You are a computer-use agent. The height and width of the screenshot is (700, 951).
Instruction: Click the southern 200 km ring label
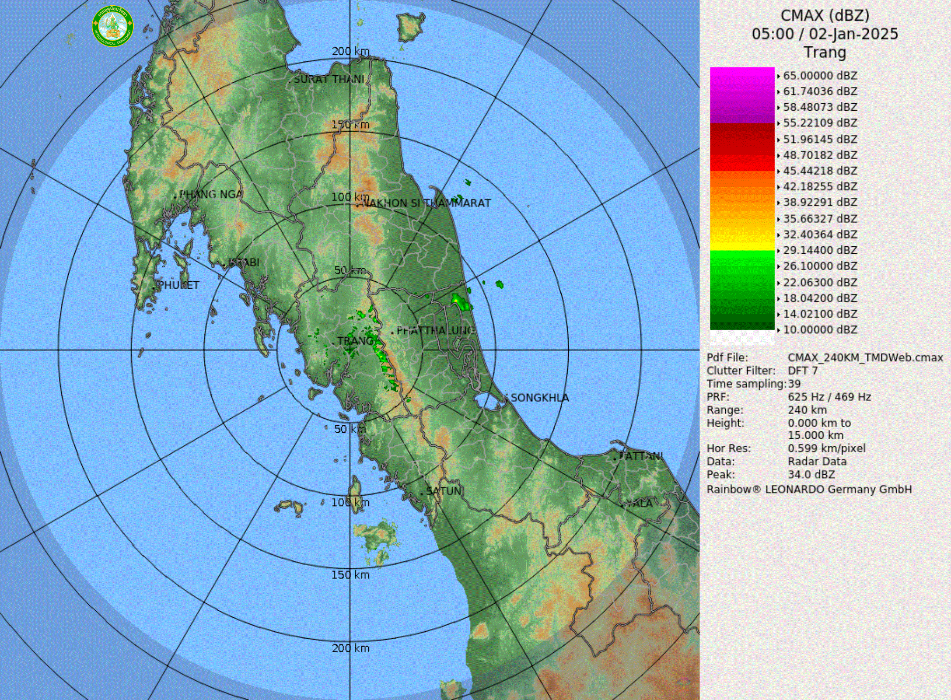(x=350, y=648)
